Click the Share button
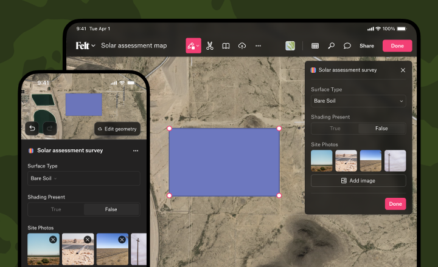The width and height of the screenshot is (438, 267). click(x=367, y=46)
